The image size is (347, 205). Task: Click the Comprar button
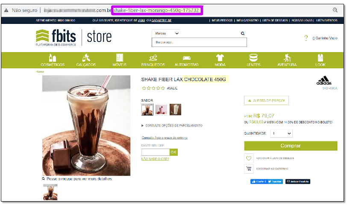coord(291,146)
